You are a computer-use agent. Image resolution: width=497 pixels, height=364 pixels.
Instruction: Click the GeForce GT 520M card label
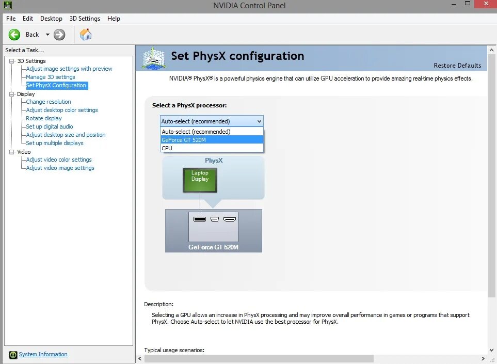tap(213, 247)
